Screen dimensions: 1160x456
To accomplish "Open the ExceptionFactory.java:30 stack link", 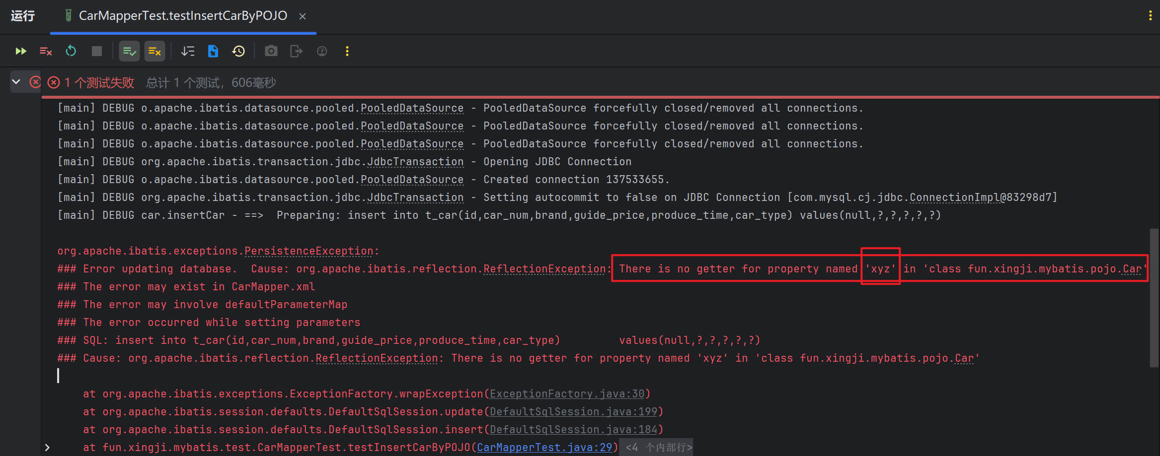I will pyautogui.click(x=567, y=394).
